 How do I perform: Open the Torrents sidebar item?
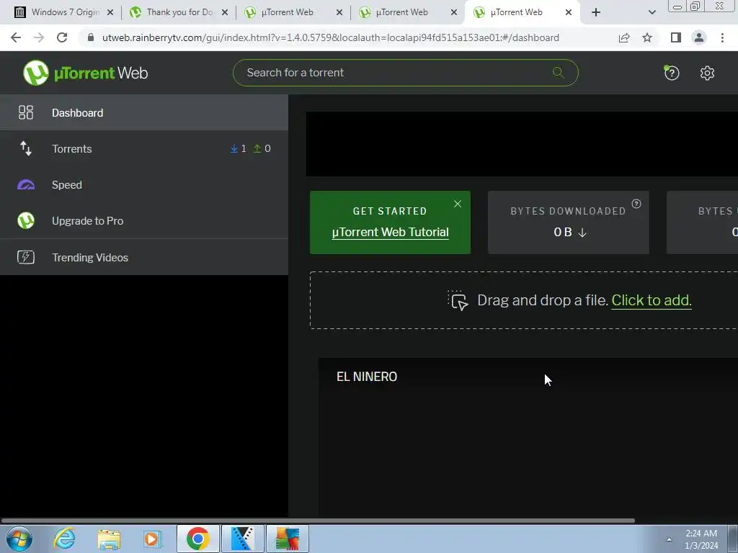tap(144, 148)
